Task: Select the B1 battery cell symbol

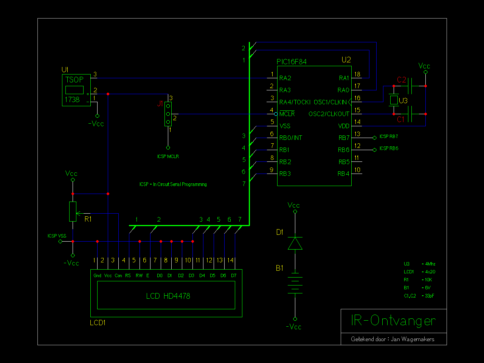Action: [295, 283]
